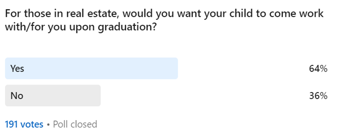The image size is (337, 134).
Task: Click the phrase real estate in the question
Action: pos(90,13)
